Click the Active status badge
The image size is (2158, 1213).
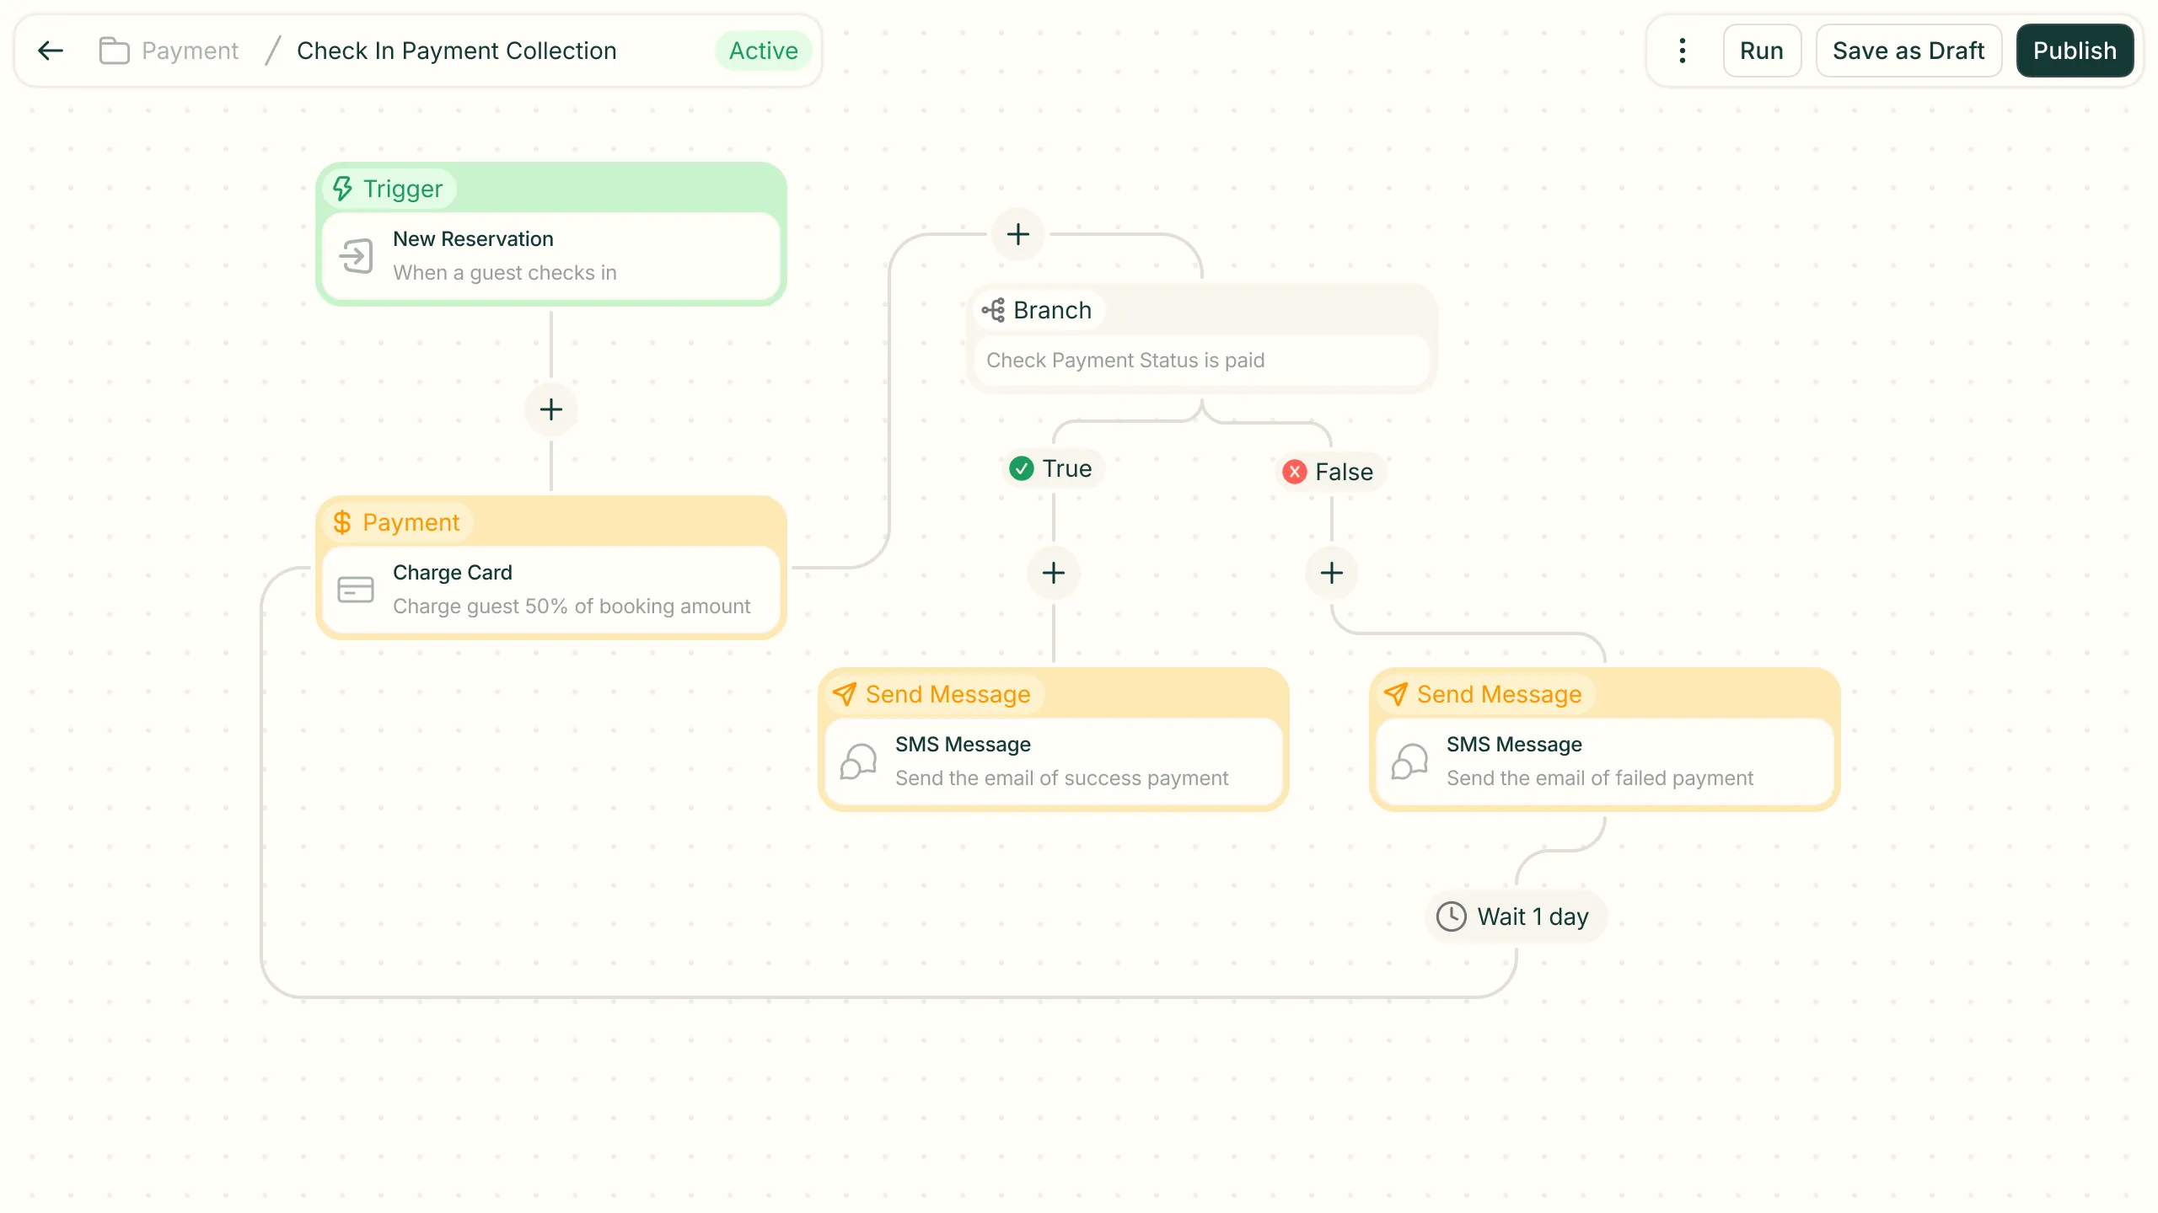(x=762, y=51)
